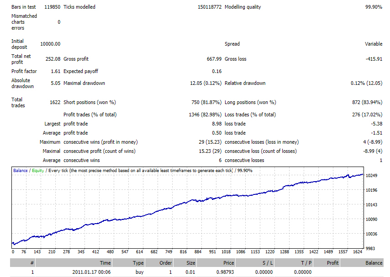Image resolution: width=390 pixels, height=277 pixels.
Task: Click the # column header
Action: tap(23, 263)
